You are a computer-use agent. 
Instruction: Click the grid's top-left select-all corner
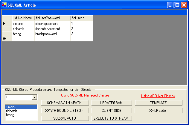[7, 18]
